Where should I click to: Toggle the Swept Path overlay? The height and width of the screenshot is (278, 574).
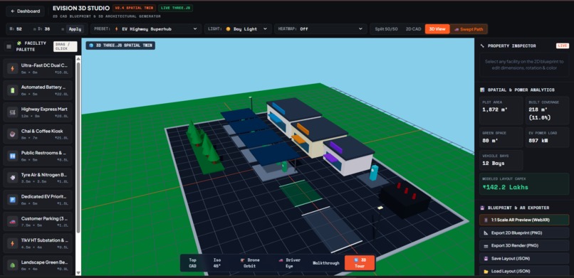pyautogui.click(x=469, y=29)
